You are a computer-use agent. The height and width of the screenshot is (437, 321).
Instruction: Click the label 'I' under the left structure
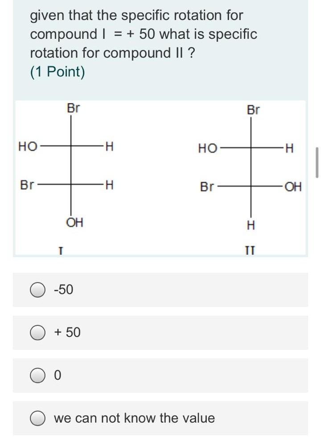(x=60, y=250)
